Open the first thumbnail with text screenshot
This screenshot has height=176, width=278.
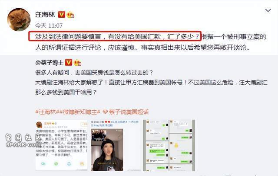(x=61, y=145)
